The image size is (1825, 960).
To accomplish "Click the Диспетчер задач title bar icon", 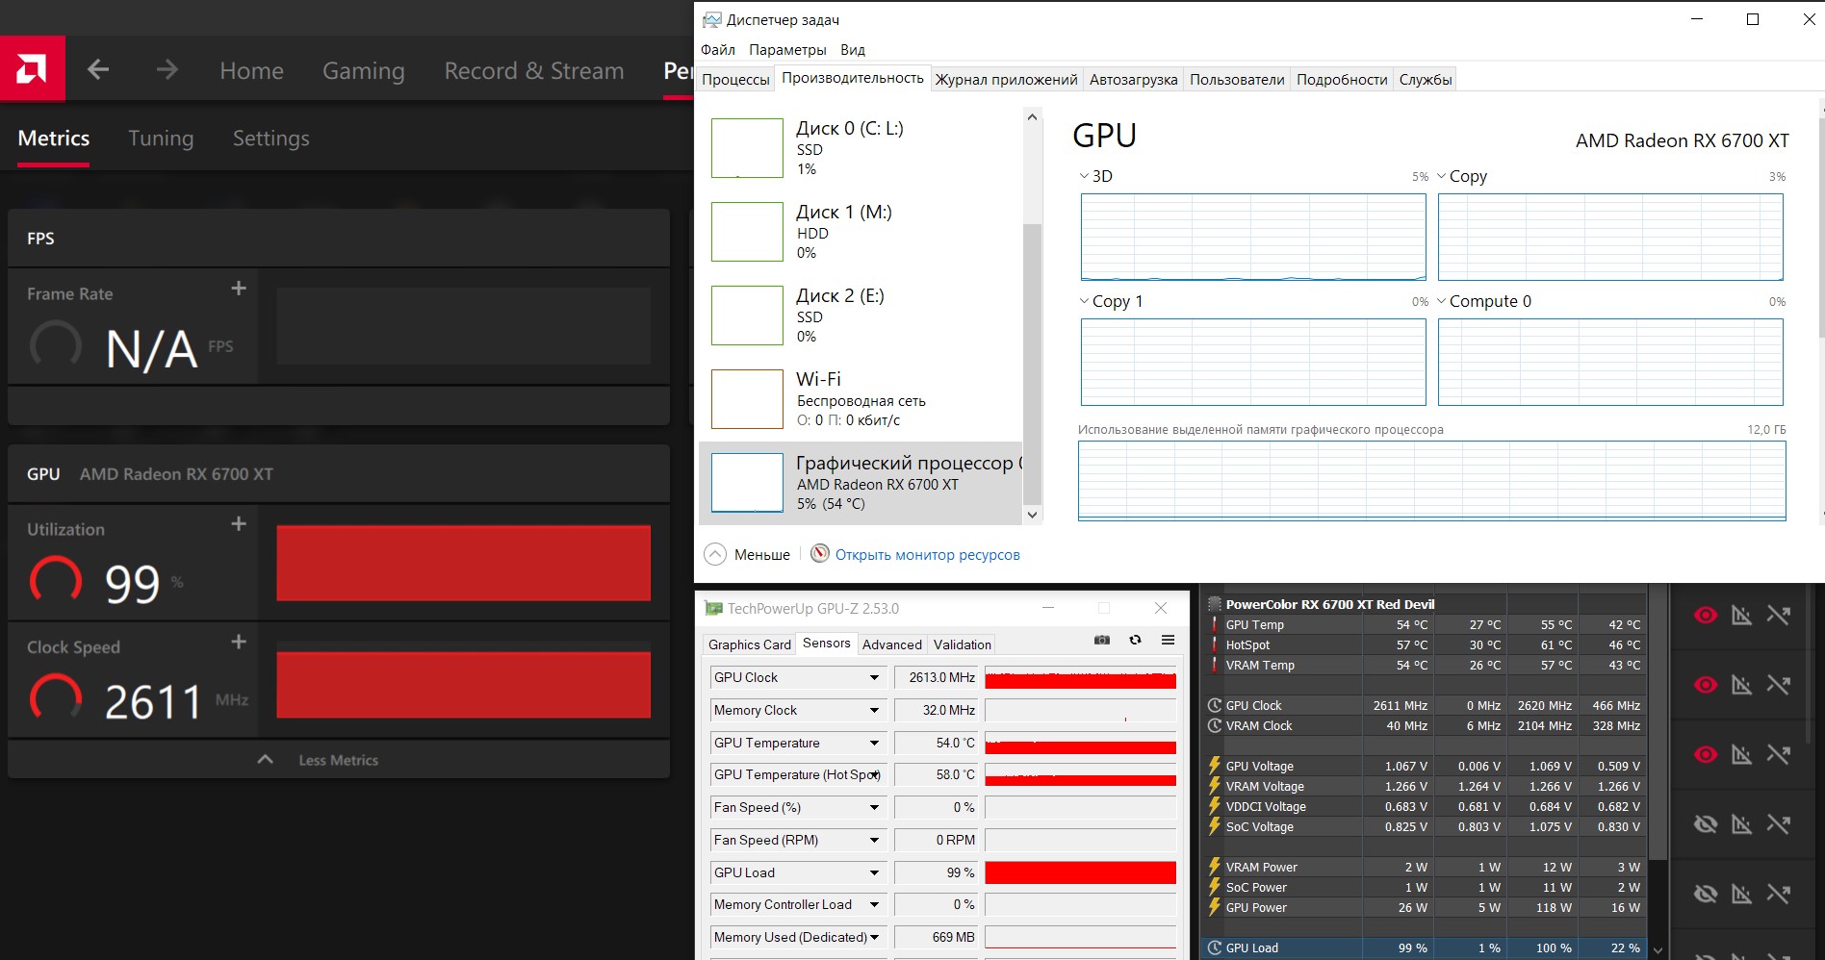I will pyautogui.click(x=712, y=19).
